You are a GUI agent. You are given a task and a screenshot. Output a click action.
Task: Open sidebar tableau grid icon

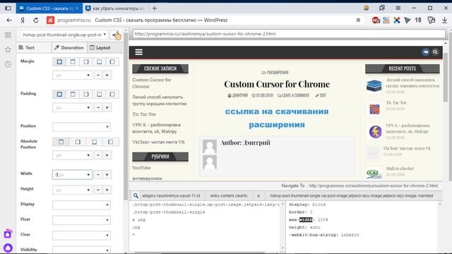click(8, 35)
